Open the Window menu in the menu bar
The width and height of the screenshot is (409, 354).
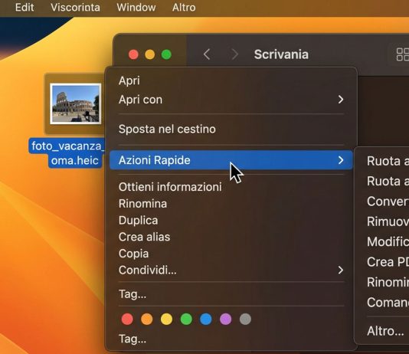click(136, 8)
